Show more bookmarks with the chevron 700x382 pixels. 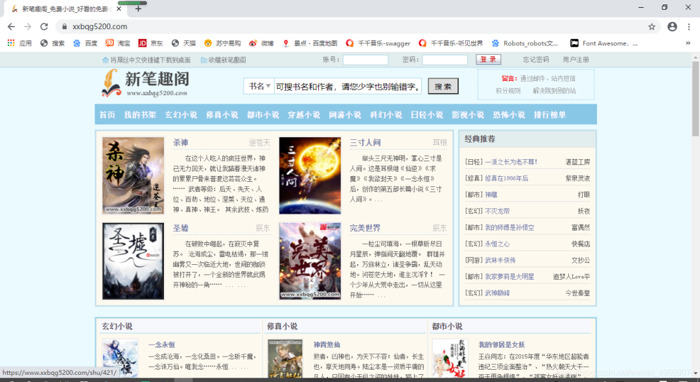click(x=688, y=43)
